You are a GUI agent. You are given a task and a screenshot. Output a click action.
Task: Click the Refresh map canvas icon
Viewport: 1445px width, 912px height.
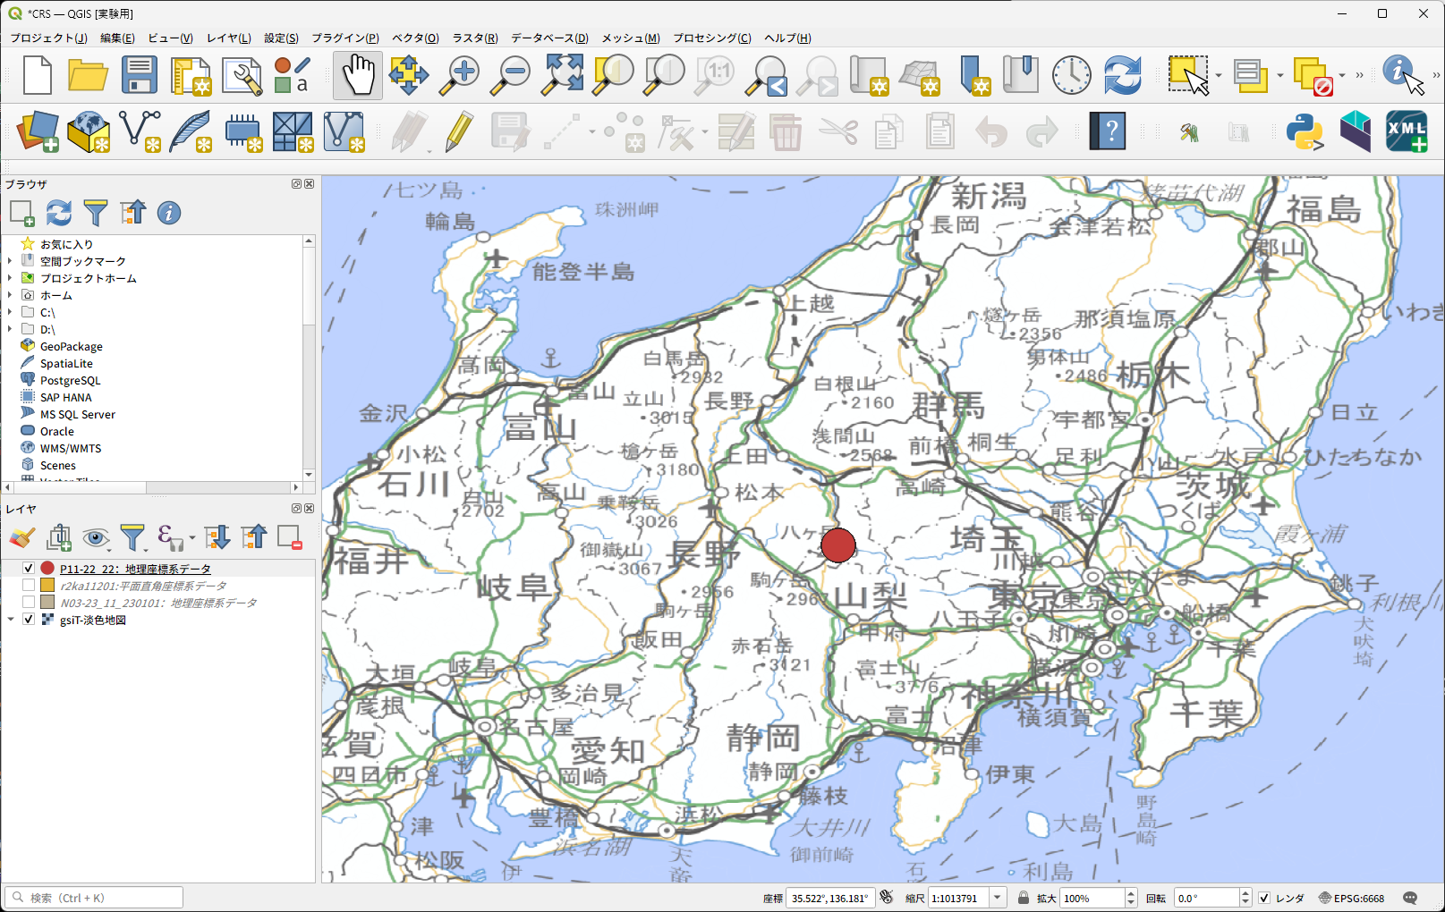click(x=1122, y=74)
